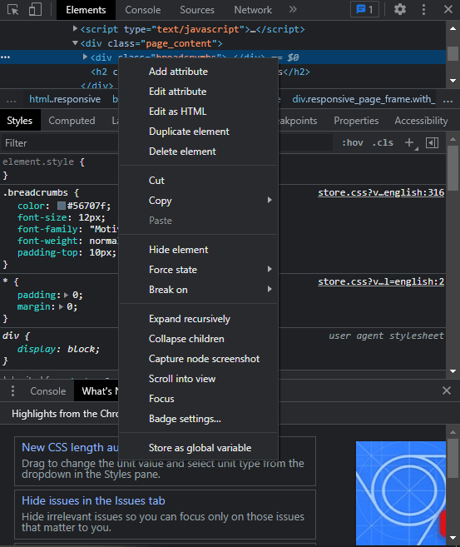
Task: Open Hide issues in the Issues tab link
Action: point(93,500)
